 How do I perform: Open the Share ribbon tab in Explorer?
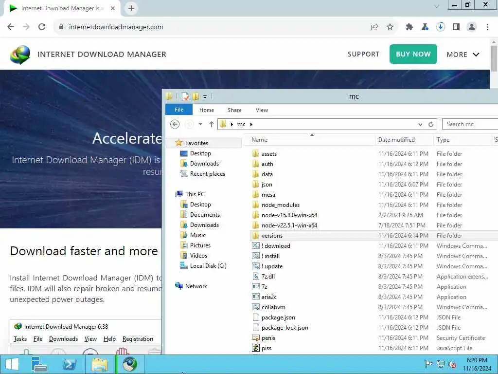[234, 110]
